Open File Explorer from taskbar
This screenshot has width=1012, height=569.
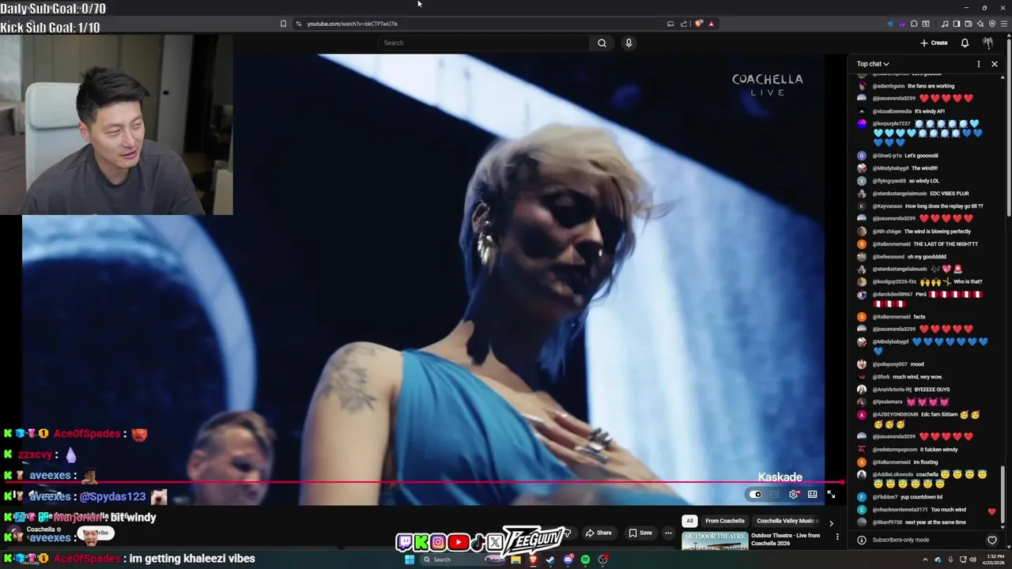click(x=515, y=560)
